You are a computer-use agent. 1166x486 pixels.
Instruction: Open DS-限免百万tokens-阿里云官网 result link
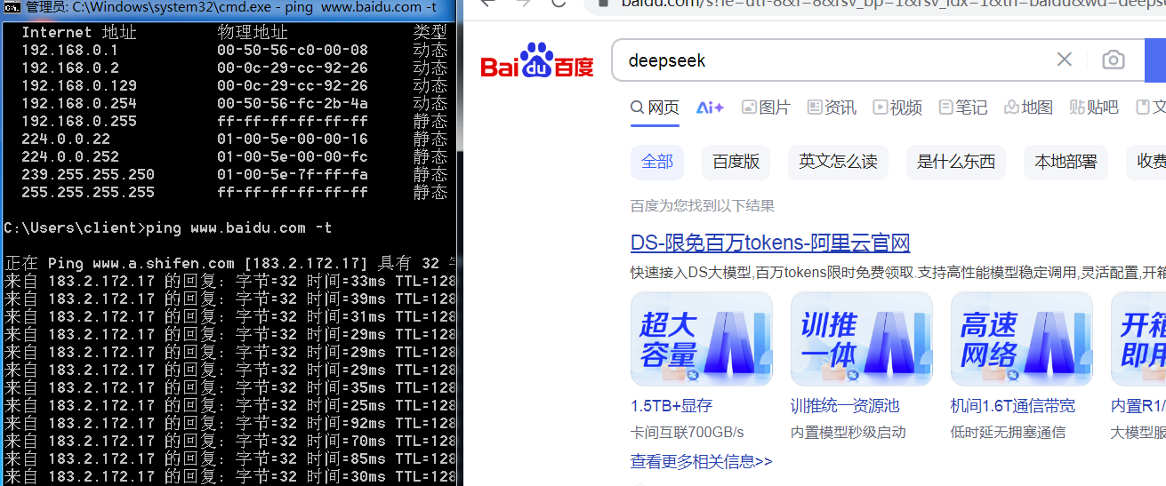(770, 243)
